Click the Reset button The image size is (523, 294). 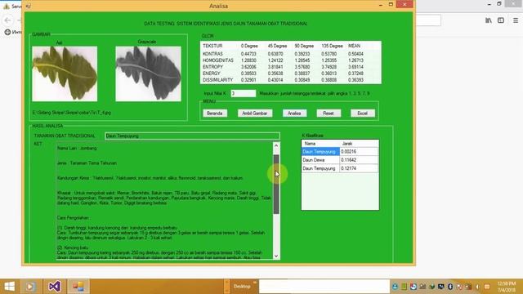tap(329, 114)
